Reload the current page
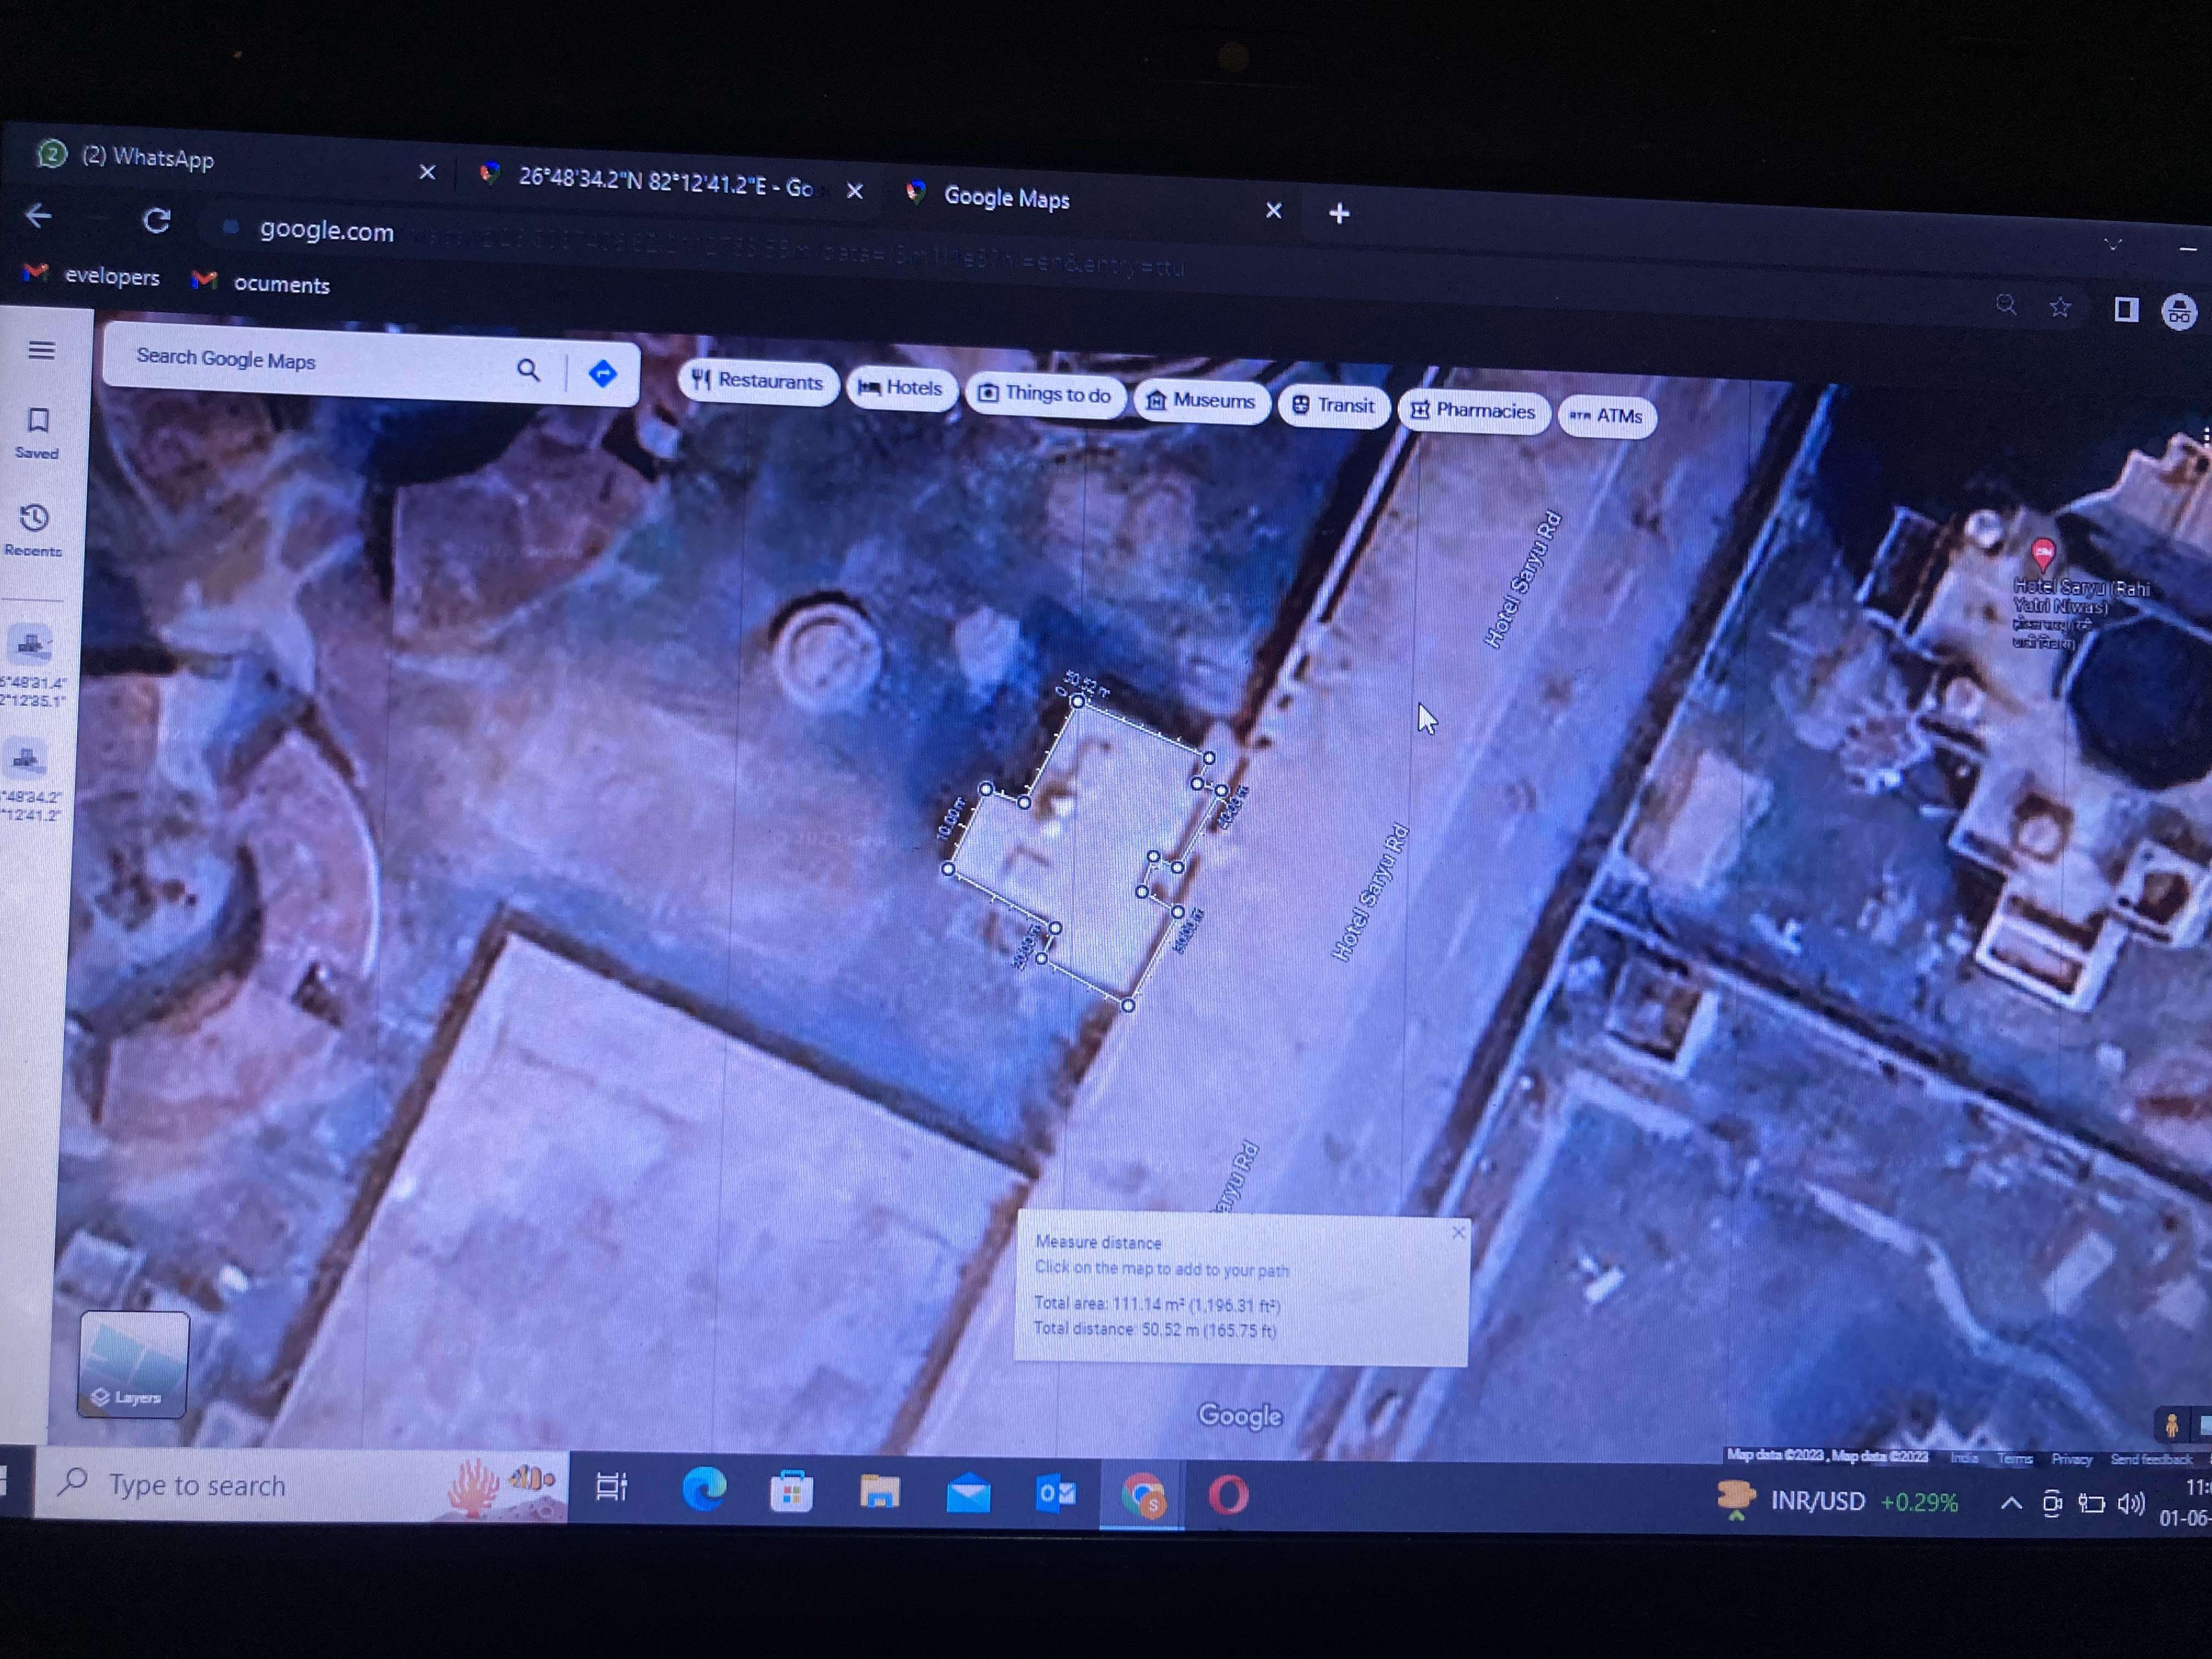 (157, 220)
